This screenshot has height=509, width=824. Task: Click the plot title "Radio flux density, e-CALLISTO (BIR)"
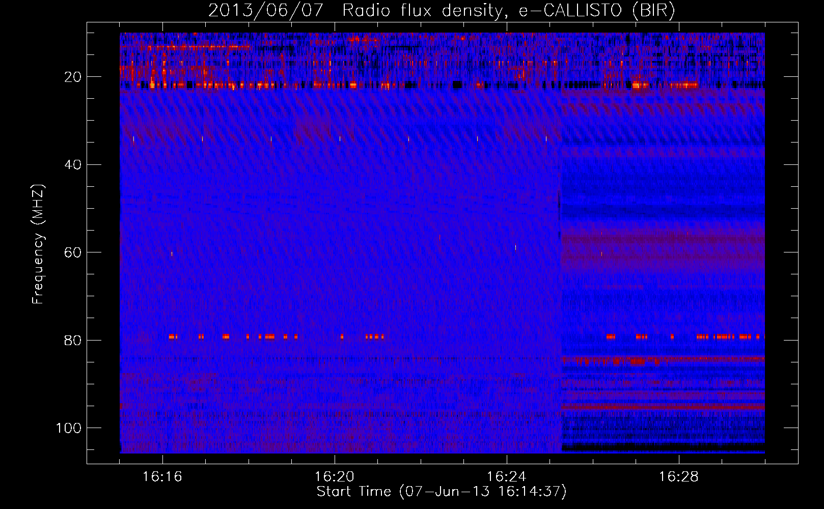pos(509,10)
